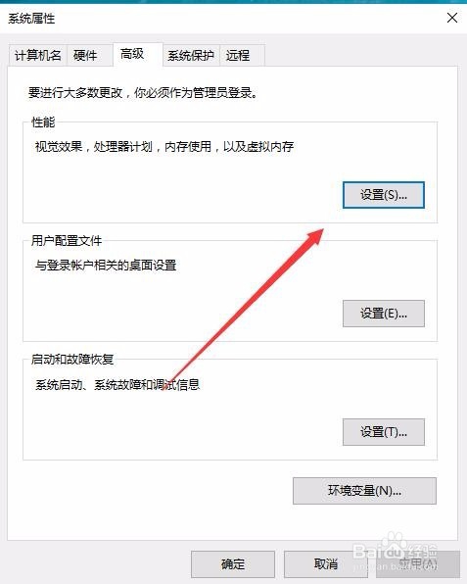The height and width of the screenshot is (584, 467).
Task: Click the 应用(A) apply button
Action: coord(418,564)
